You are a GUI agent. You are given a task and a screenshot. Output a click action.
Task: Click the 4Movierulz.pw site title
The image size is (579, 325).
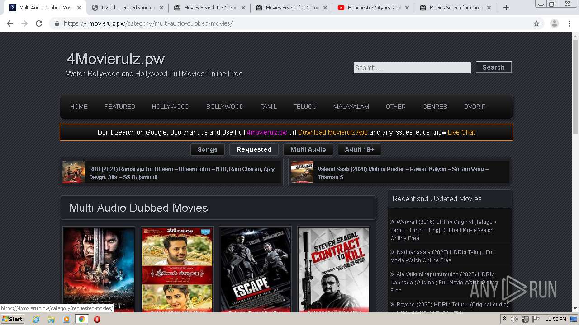tap(116, 59)
